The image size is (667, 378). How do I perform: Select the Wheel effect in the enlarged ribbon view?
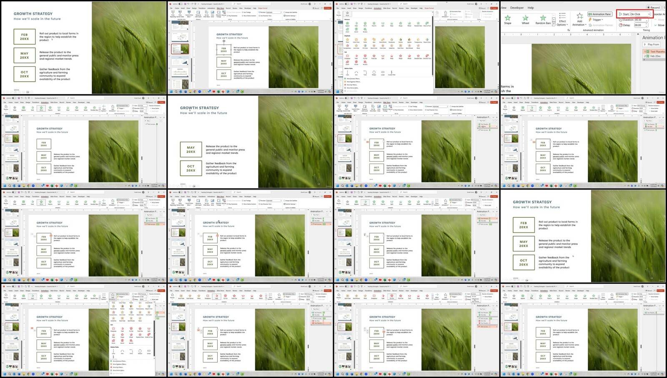point(525,20)
